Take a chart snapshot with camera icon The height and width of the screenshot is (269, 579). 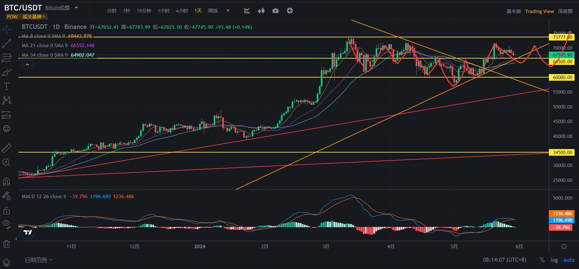tap(276, 11)
